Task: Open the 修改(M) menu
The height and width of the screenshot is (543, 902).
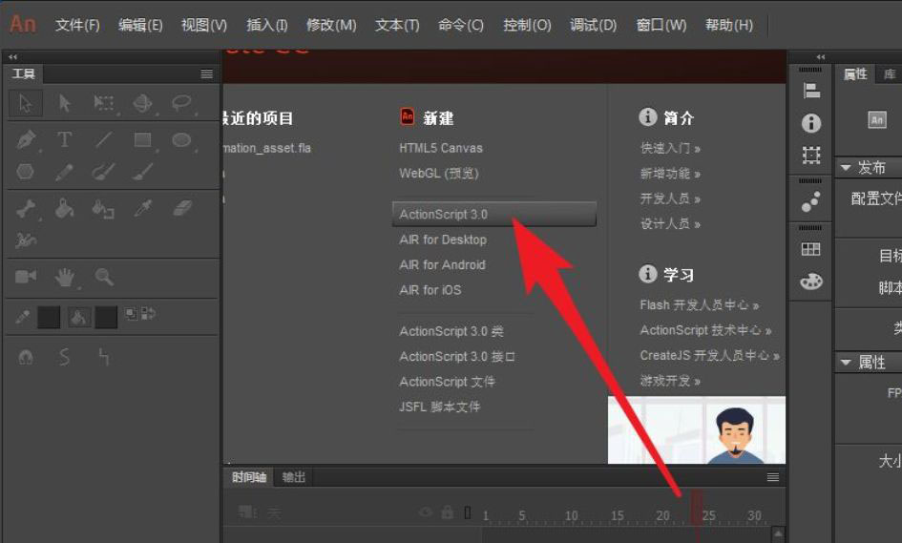Action: (x=331, y=26)
